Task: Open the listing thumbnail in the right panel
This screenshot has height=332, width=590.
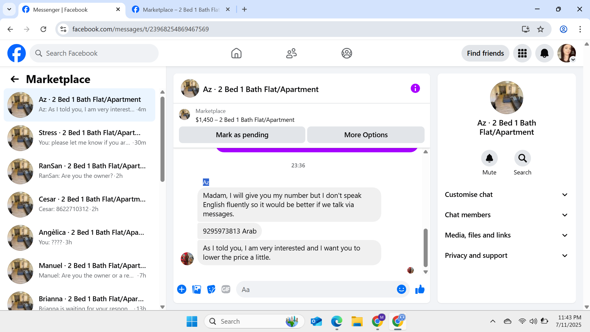Action: (506, 98)
